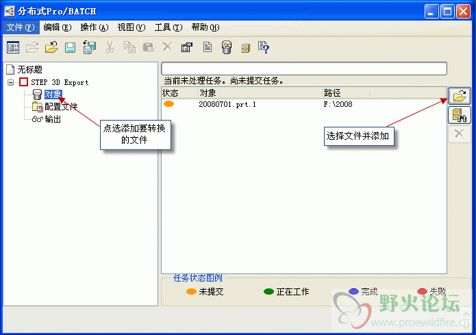This screenshot has height=335, width=476.
Task: Maximize the 分布式Pro/BATCH window
Action: (x=447, y=12)
